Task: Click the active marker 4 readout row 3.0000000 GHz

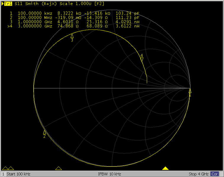Action: tap(74, 26)
